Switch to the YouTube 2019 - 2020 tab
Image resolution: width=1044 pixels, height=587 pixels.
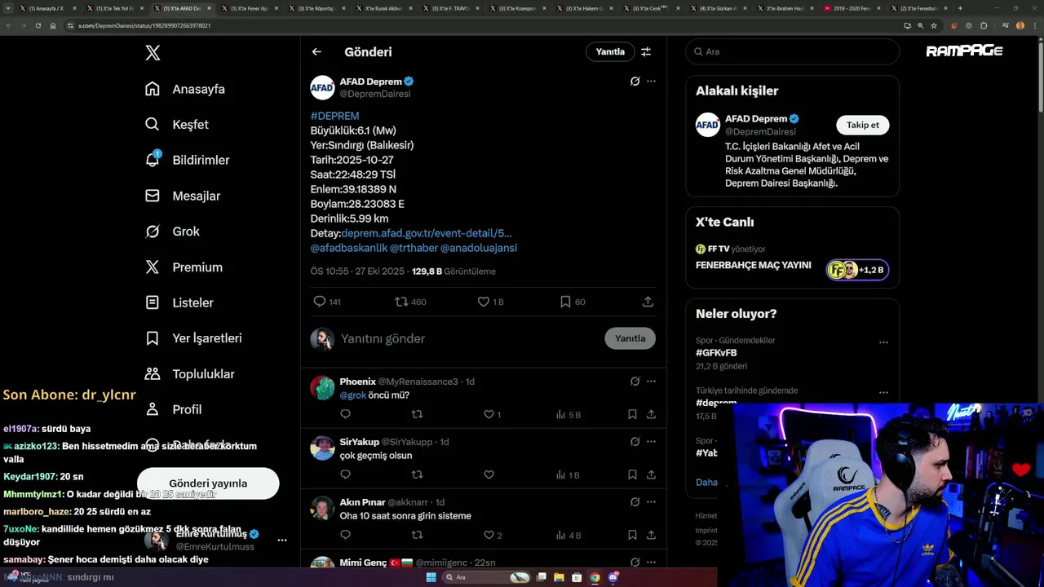point(852,8)
